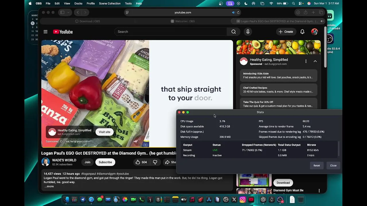Open the Docks menu
367x206 pixels.
[x=78, y=3]
